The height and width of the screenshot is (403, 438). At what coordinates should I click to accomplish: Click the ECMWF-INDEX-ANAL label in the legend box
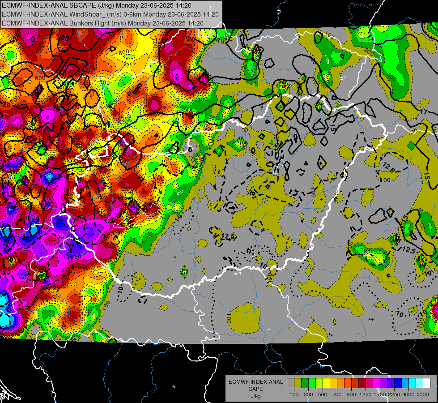[x=255, y=382]
